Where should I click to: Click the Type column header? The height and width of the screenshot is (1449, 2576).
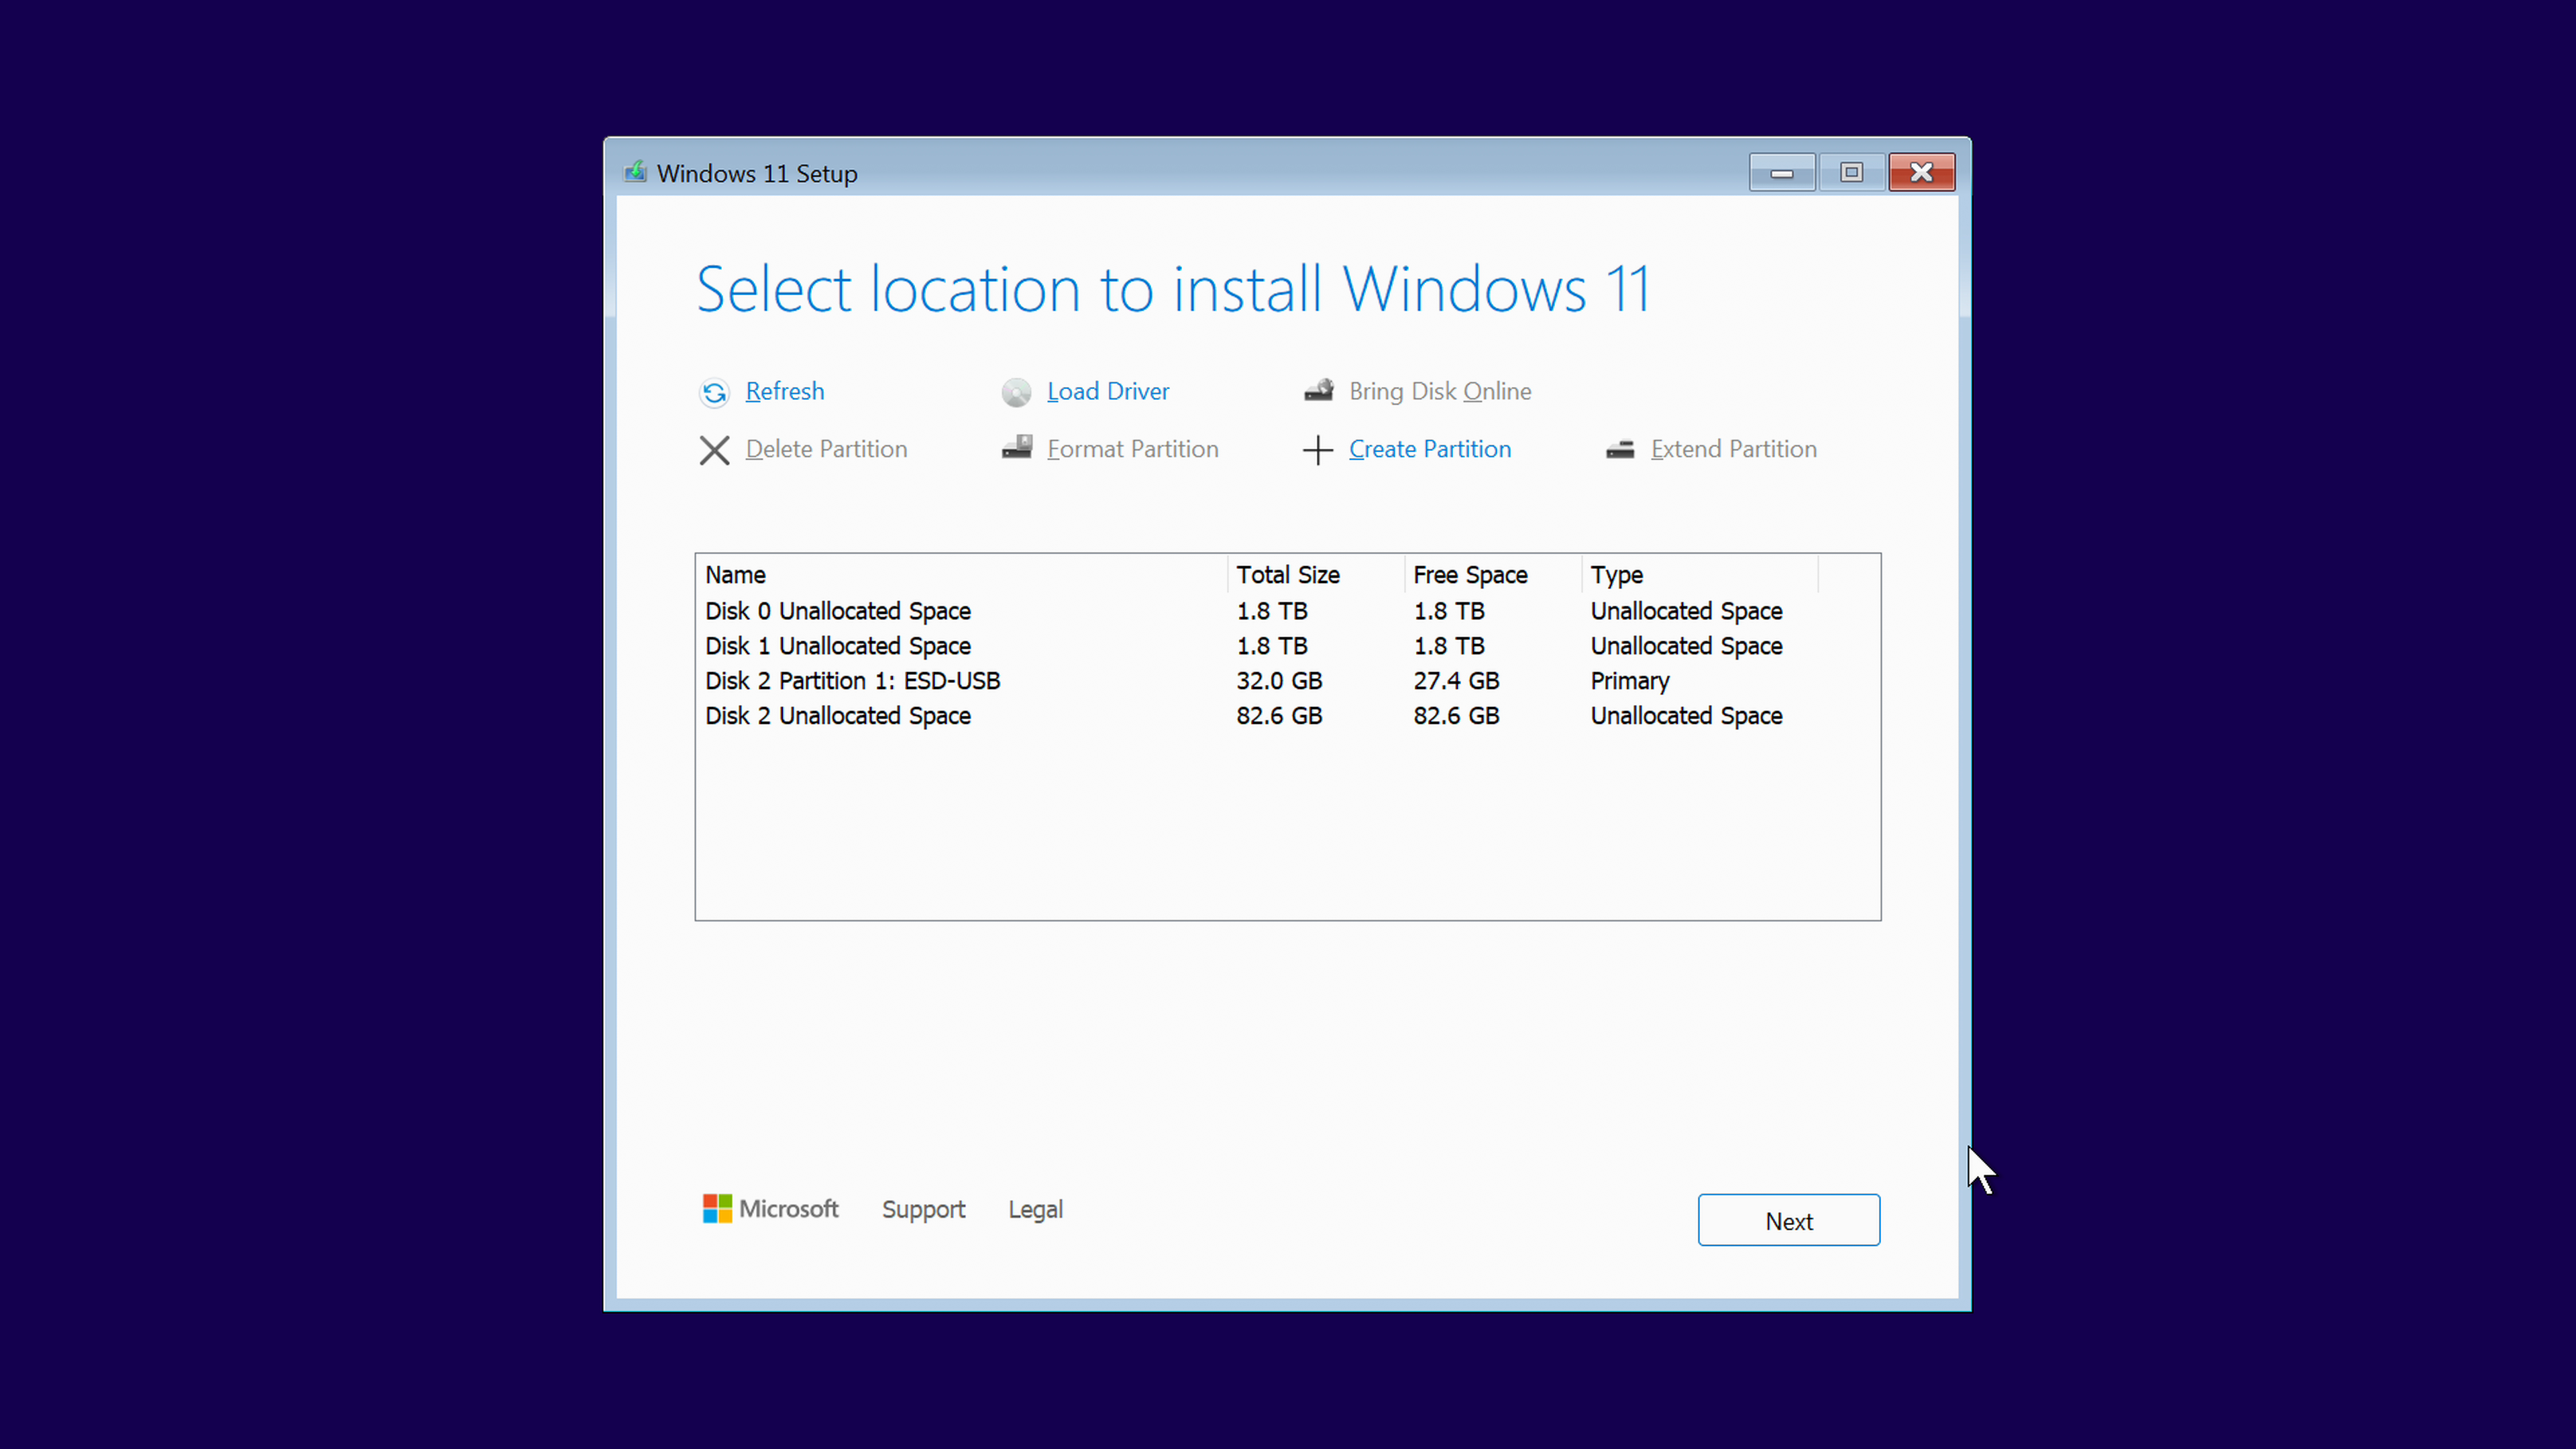[1700, 575]
